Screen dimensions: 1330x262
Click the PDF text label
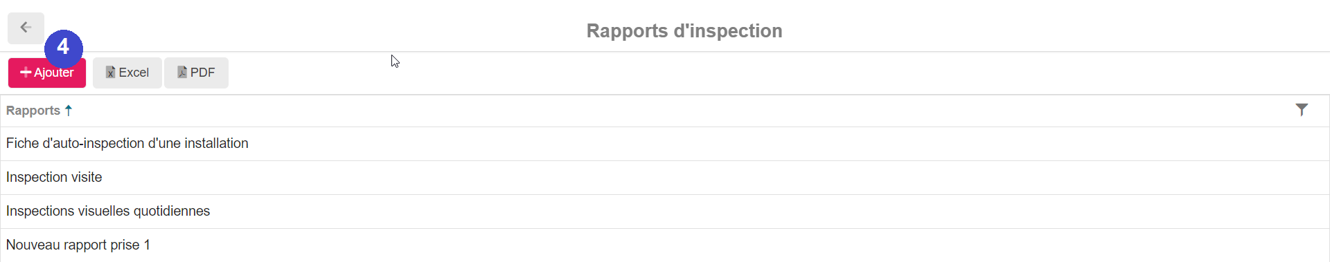203,73
